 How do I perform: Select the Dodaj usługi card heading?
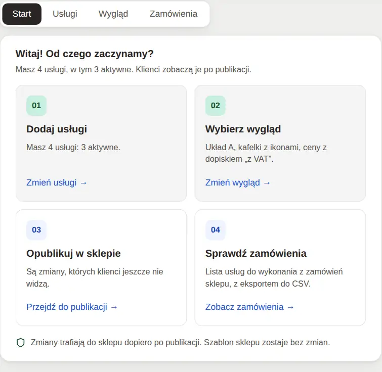pyautogui.click(x=57, y=129)
